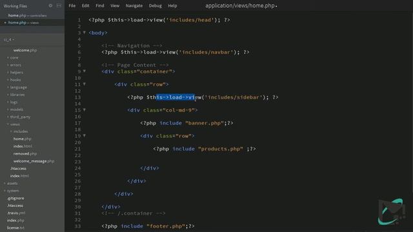Open index.php in project root
Image resolution: width=413 pixels, height=232 pixels.
pos(15,220)
